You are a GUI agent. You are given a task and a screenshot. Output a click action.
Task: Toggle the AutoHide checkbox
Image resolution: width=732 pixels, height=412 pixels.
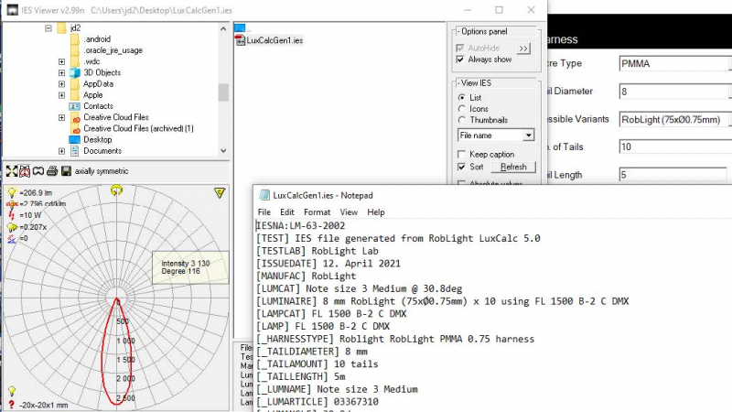tap(460, 48)
